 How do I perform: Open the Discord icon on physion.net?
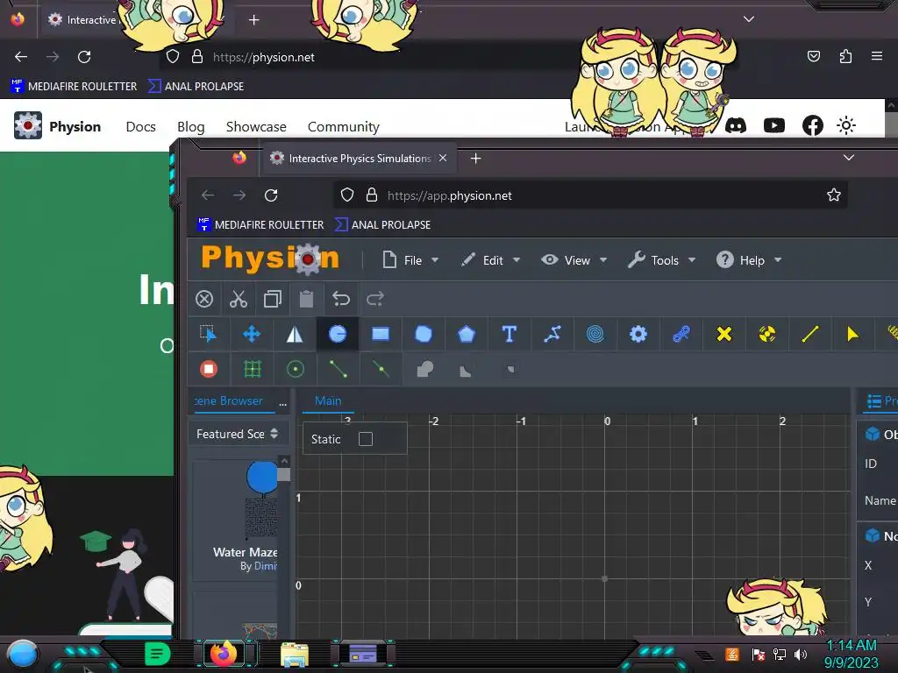click(736, 125)
